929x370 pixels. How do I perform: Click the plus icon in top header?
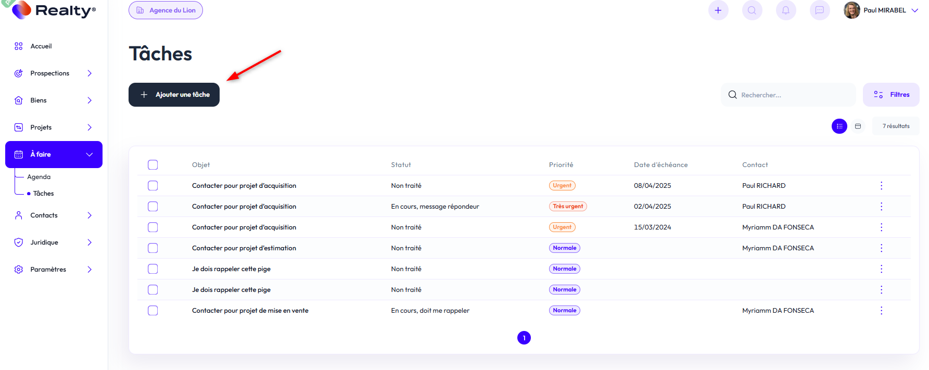click(x=718, y=10)
